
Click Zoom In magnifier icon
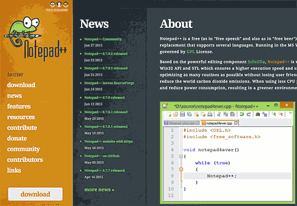274,114
